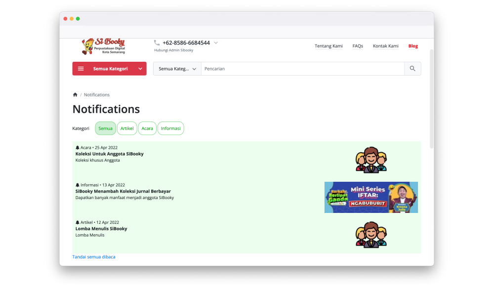Click the phone icon beside admin number

157,43
